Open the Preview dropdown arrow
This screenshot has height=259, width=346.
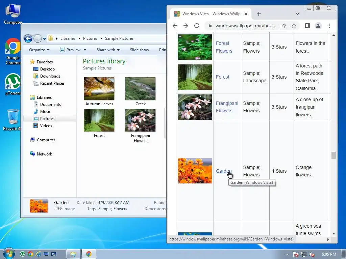(85, 50)
